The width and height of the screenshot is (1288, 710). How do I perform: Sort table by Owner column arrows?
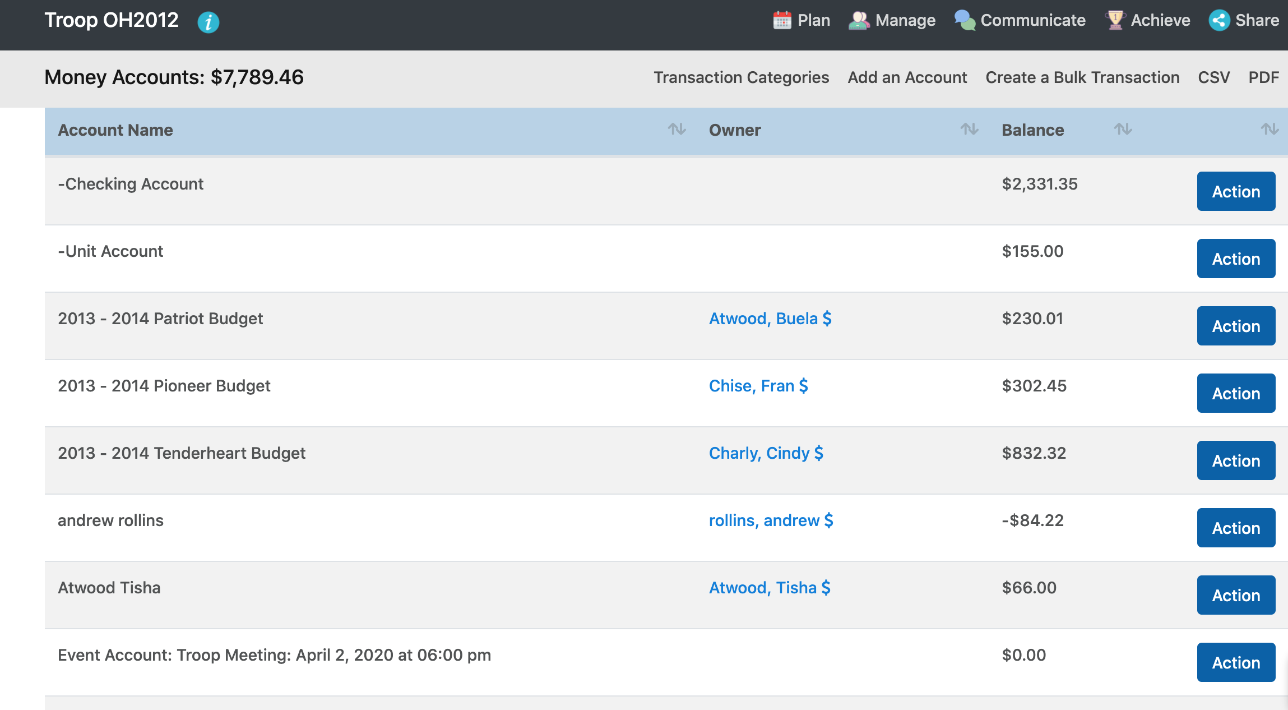969,130
